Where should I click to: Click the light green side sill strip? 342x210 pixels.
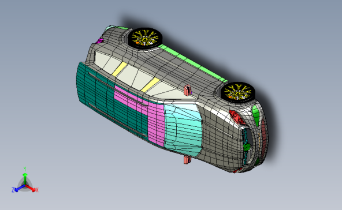193,63
